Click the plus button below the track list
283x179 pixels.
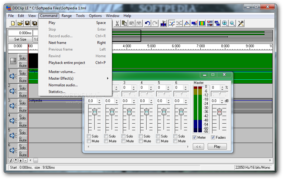(21, 161)
